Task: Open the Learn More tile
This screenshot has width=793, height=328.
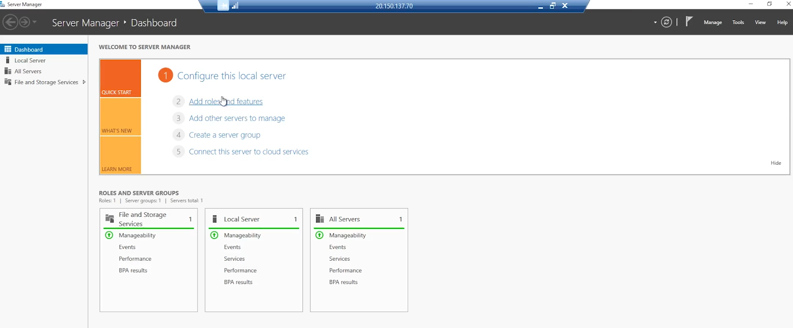Action: pyautogui.click(x=120, y=155)
